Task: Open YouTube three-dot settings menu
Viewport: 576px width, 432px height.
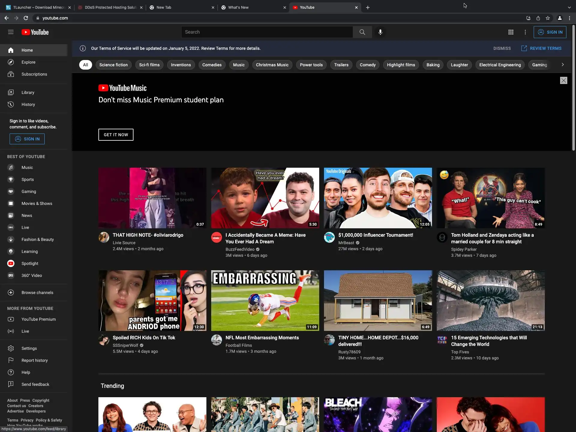Action: tap(525, 32)
